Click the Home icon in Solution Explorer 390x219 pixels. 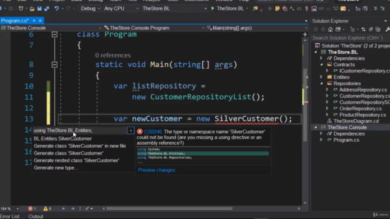click(330, 30)
